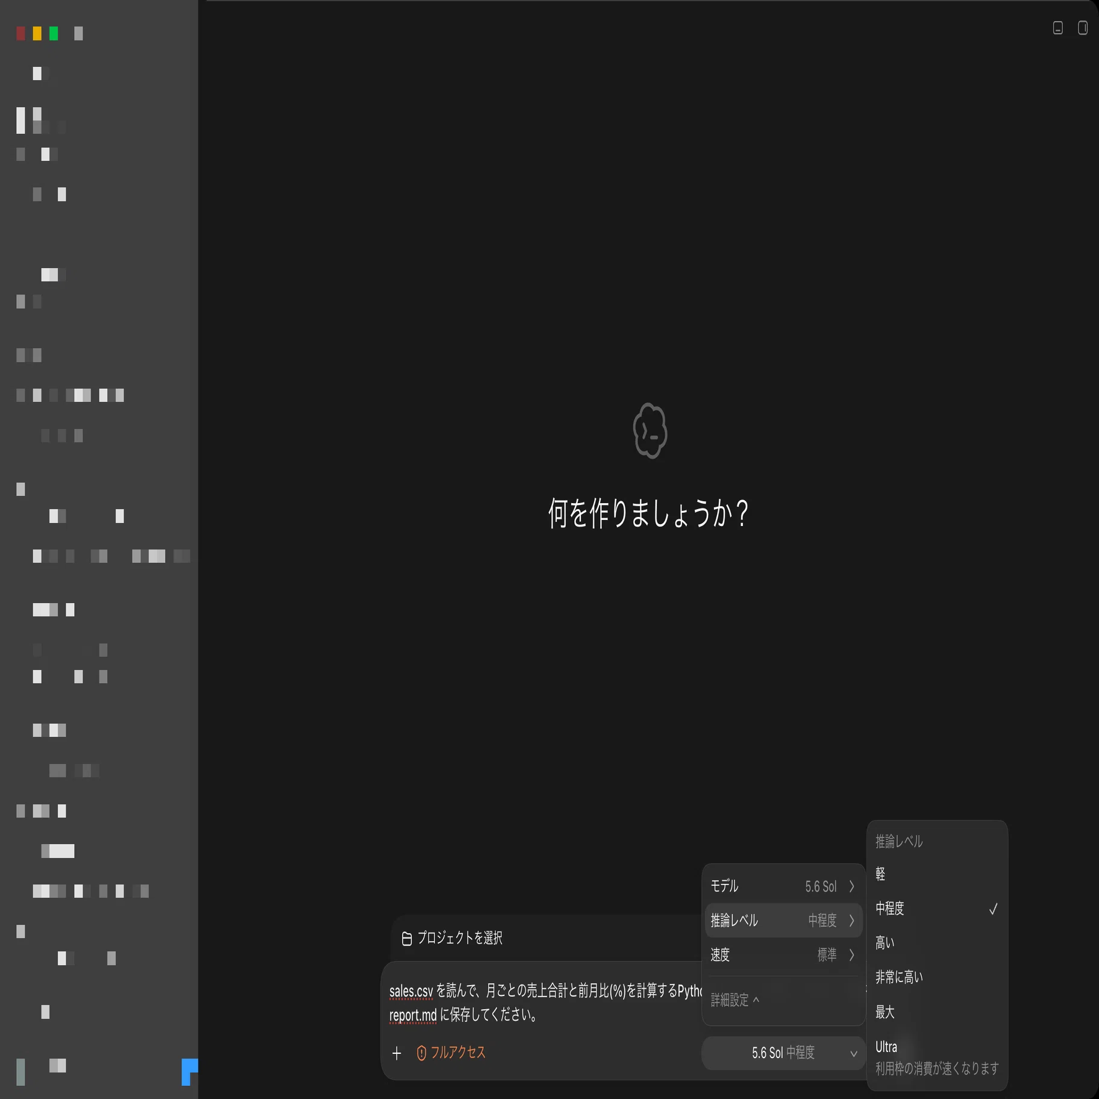Toggle the side panel icon at top right
Screen dimensions: 1099x1099
[x=1083, y=28]
